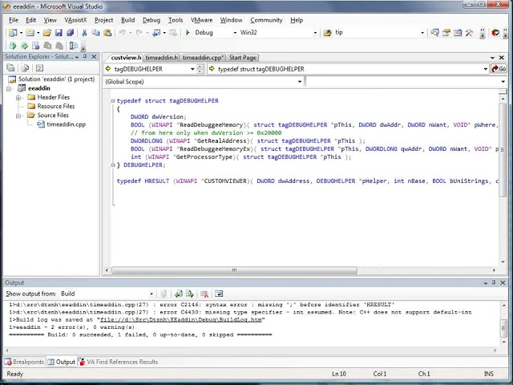Clear all Output text with red X icon
Screen dimensions: 513x385
[x=204, y=294]
